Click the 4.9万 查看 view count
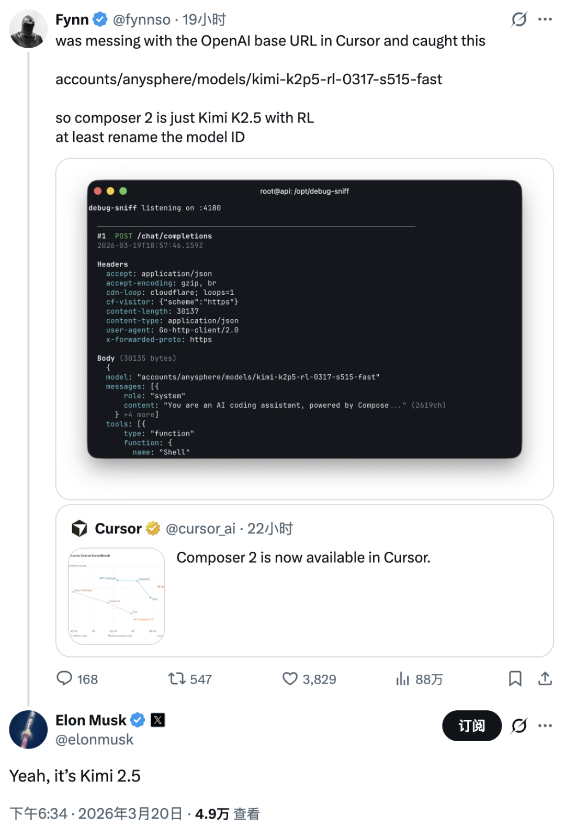Viewport: 565px width, 837px height. pos(227,813)
